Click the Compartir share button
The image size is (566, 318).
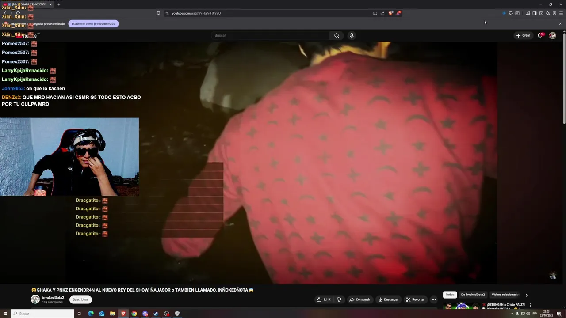tap(359, 299)
